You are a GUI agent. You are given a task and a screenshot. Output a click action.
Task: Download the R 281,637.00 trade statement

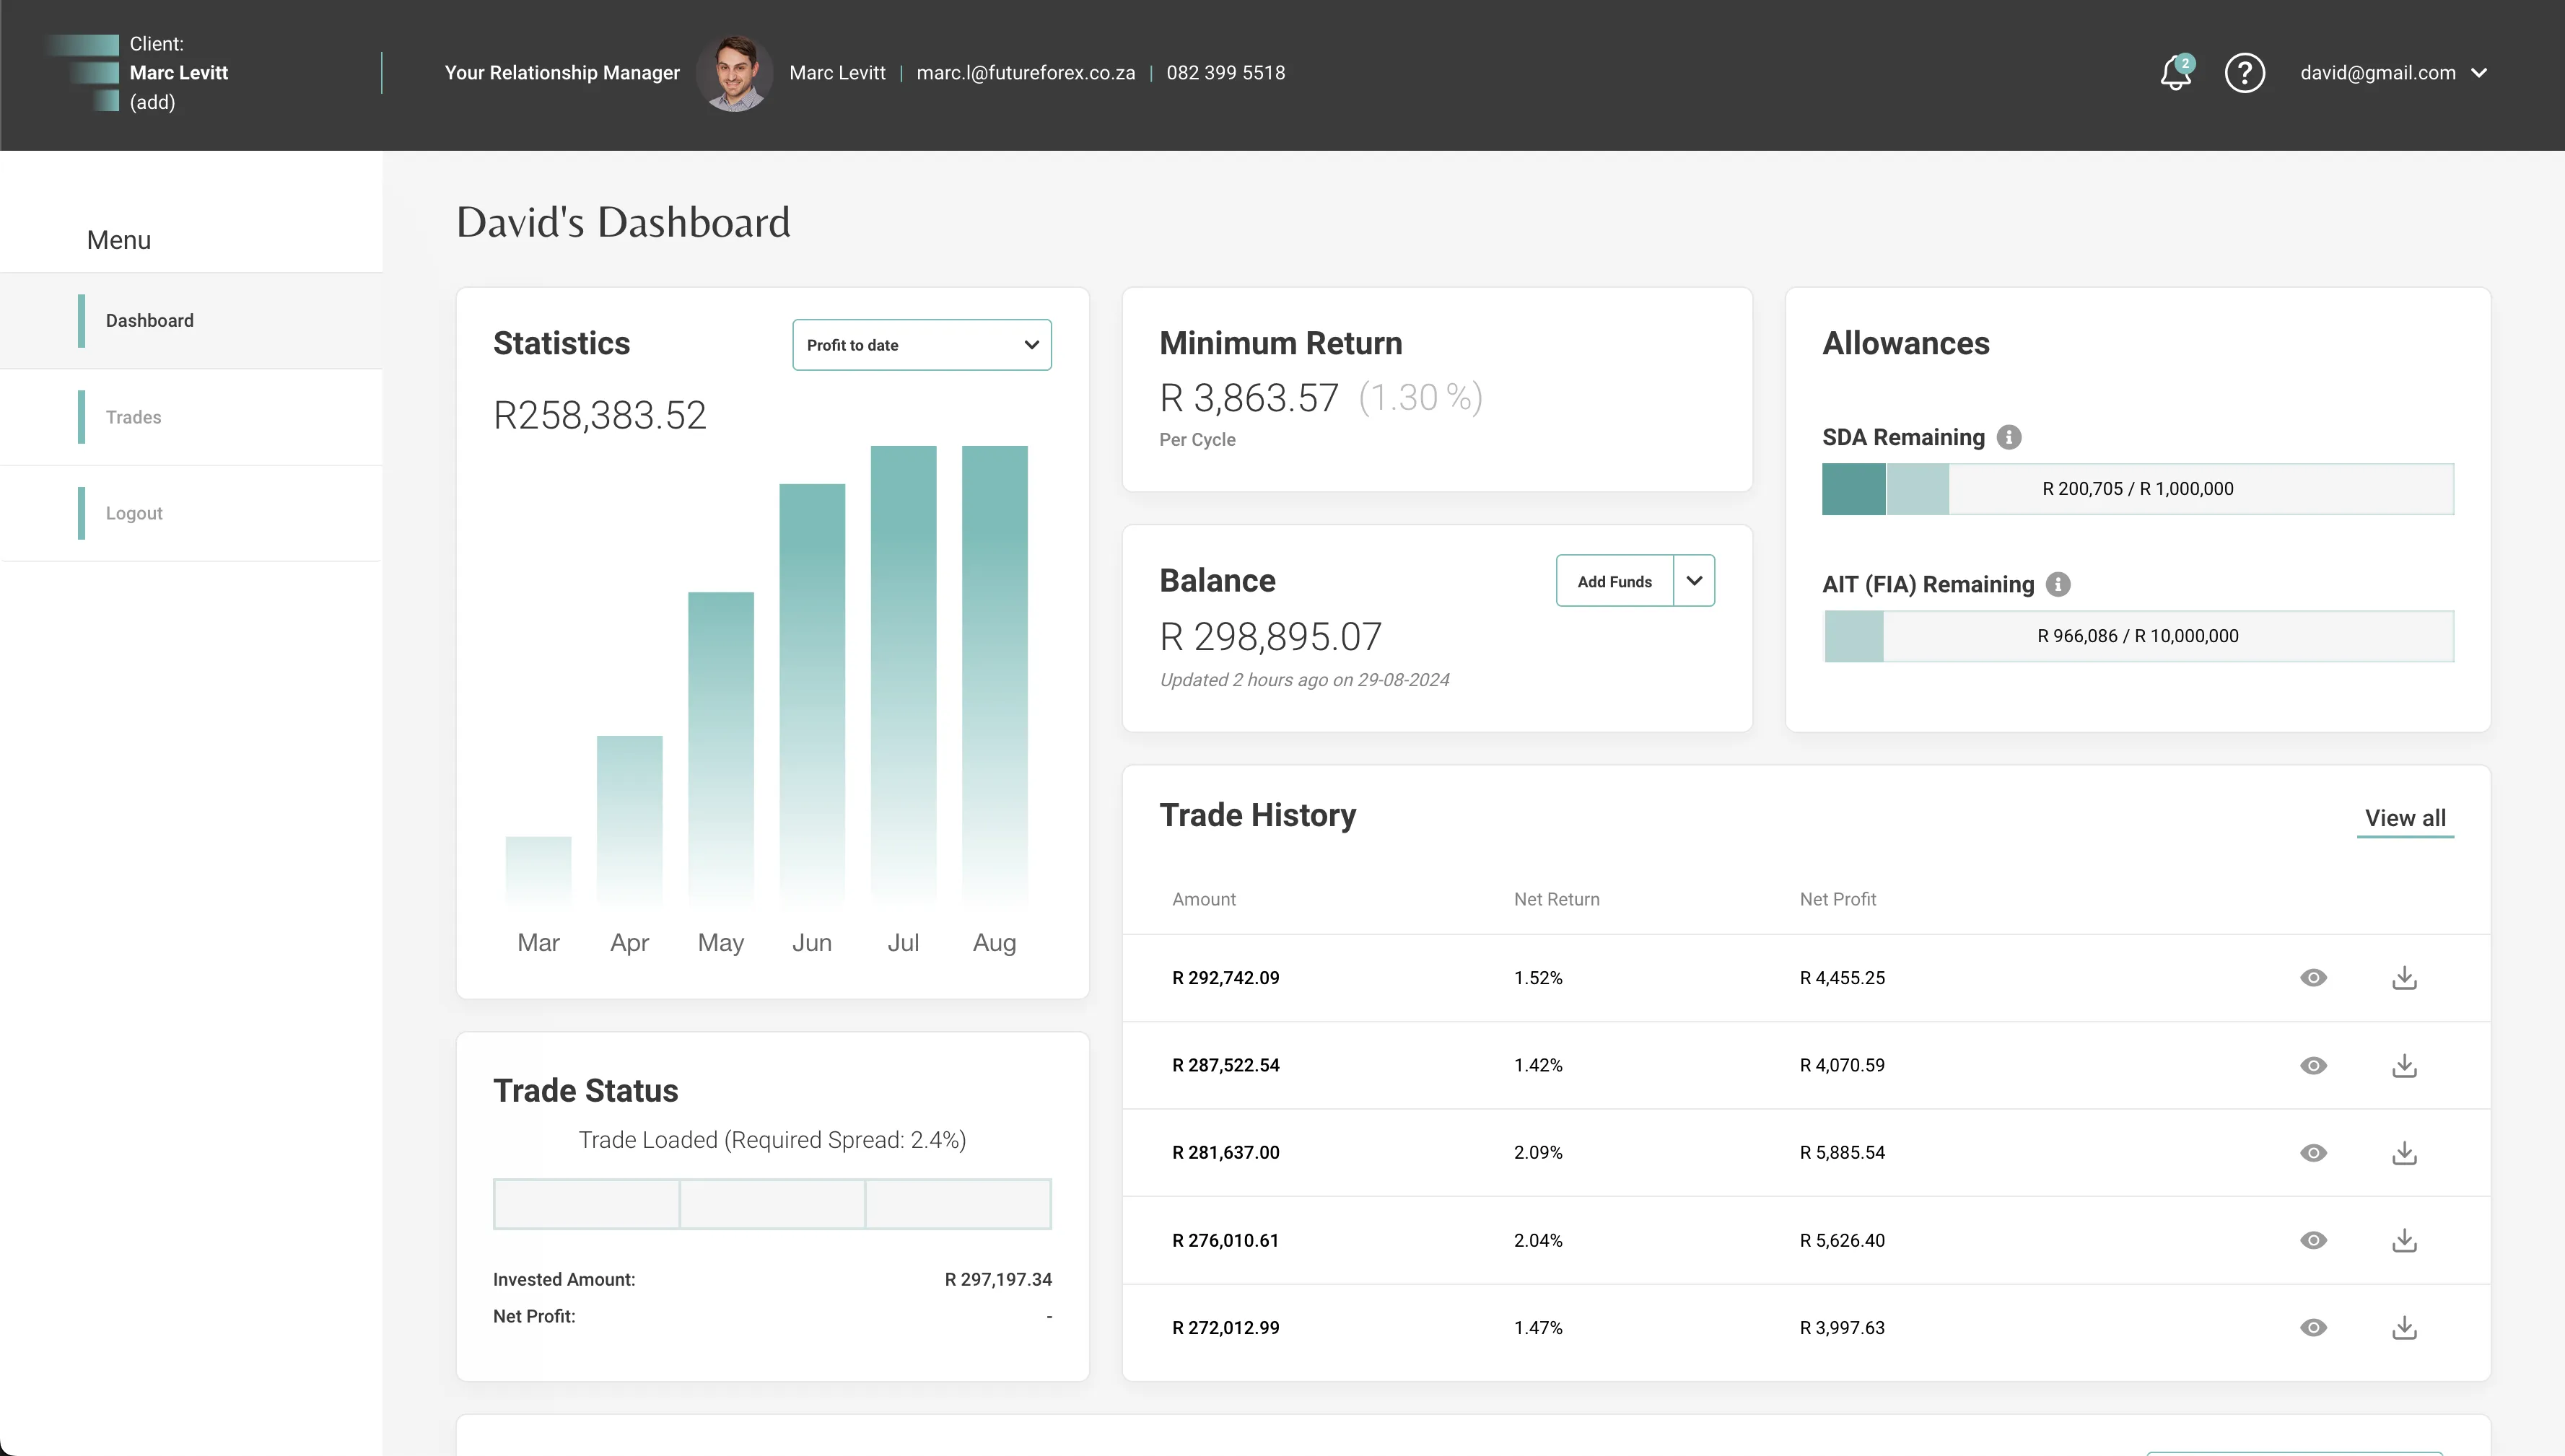point(2404,1153)
